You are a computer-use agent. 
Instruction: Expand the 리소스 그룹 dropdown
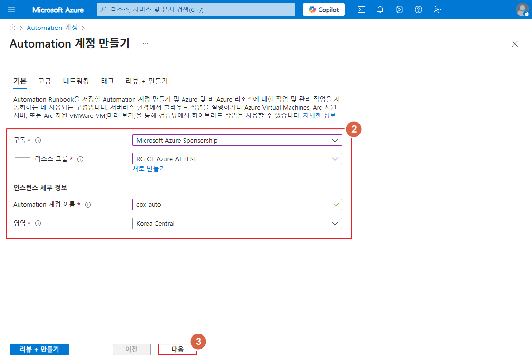pos(237,159)
